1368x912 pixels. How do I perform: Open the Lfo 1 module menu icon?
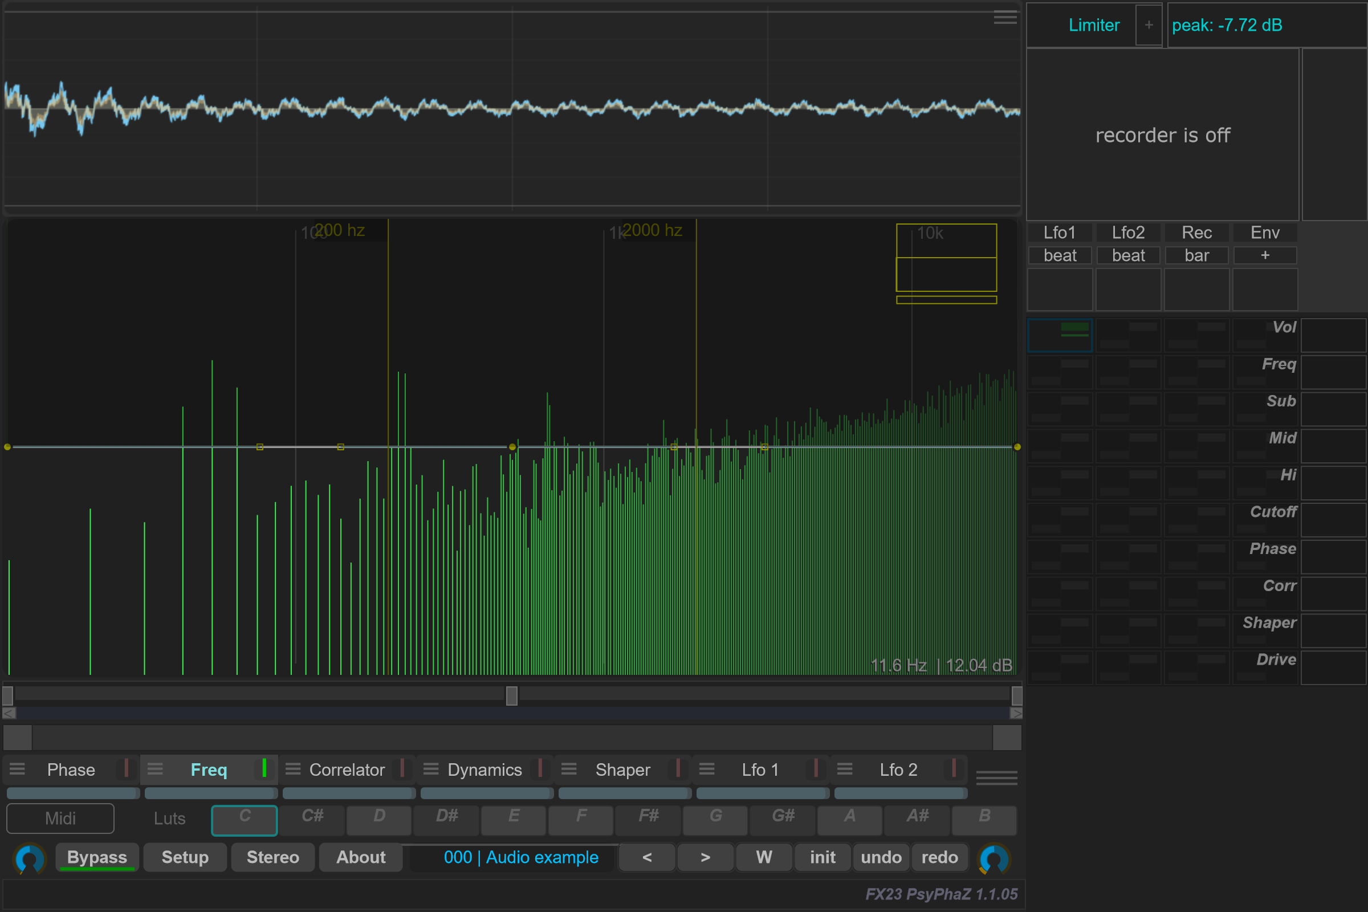coord(707,769)
